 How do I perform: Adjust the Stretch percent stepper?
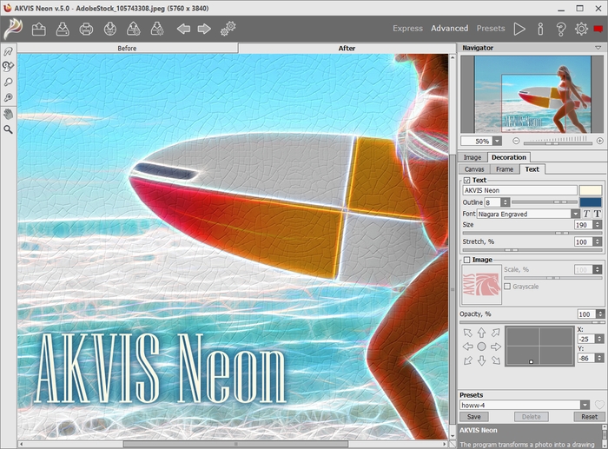[x=598, y=242]
